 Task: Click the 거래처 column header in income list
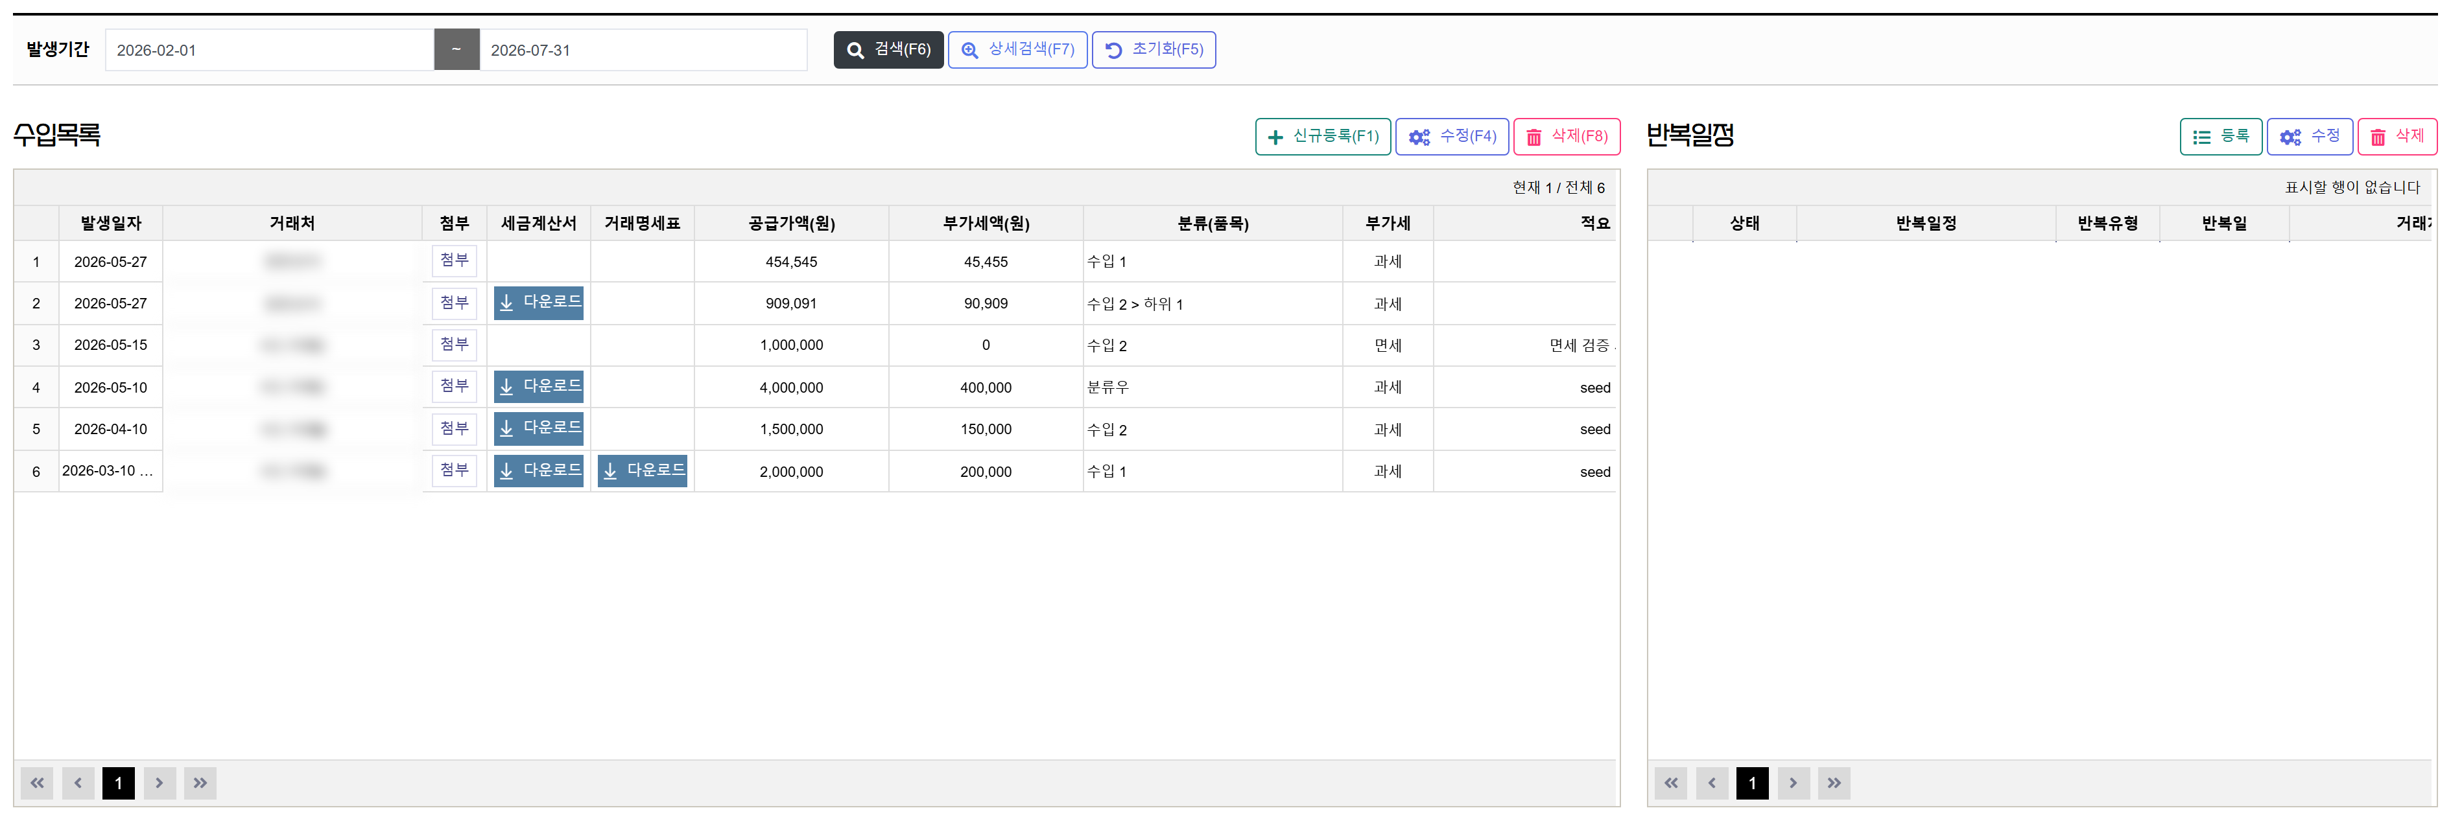coord(292,224)
